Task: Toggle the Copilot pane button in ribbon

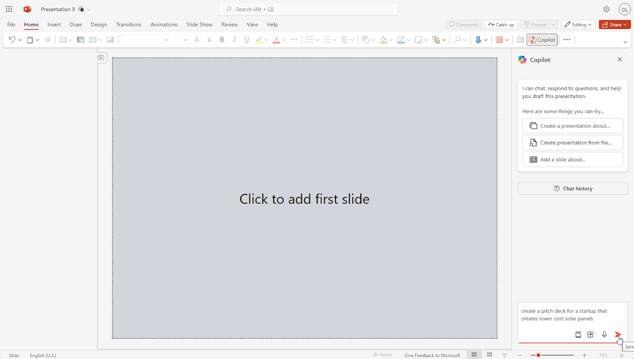Action: point(542,40)
